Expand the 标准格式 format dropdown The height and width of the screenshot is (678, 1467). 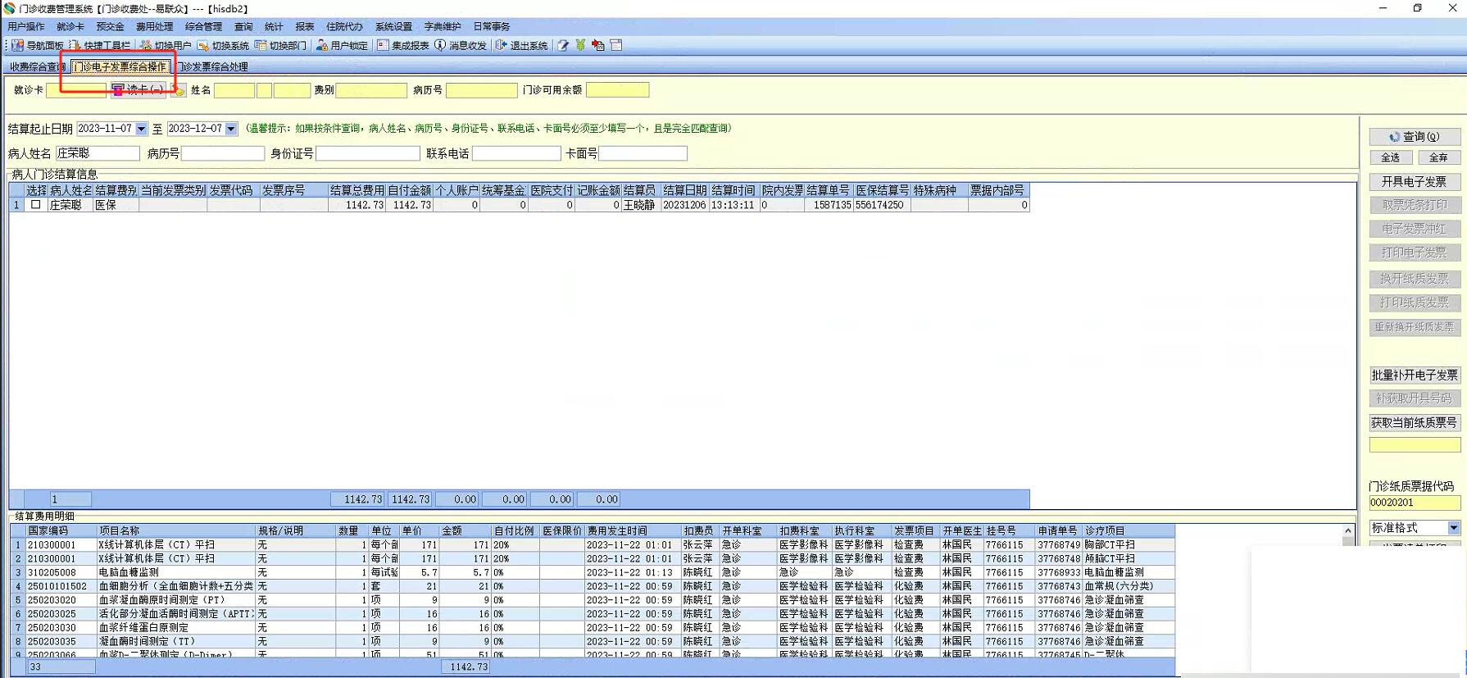(x=1453, y=528)
